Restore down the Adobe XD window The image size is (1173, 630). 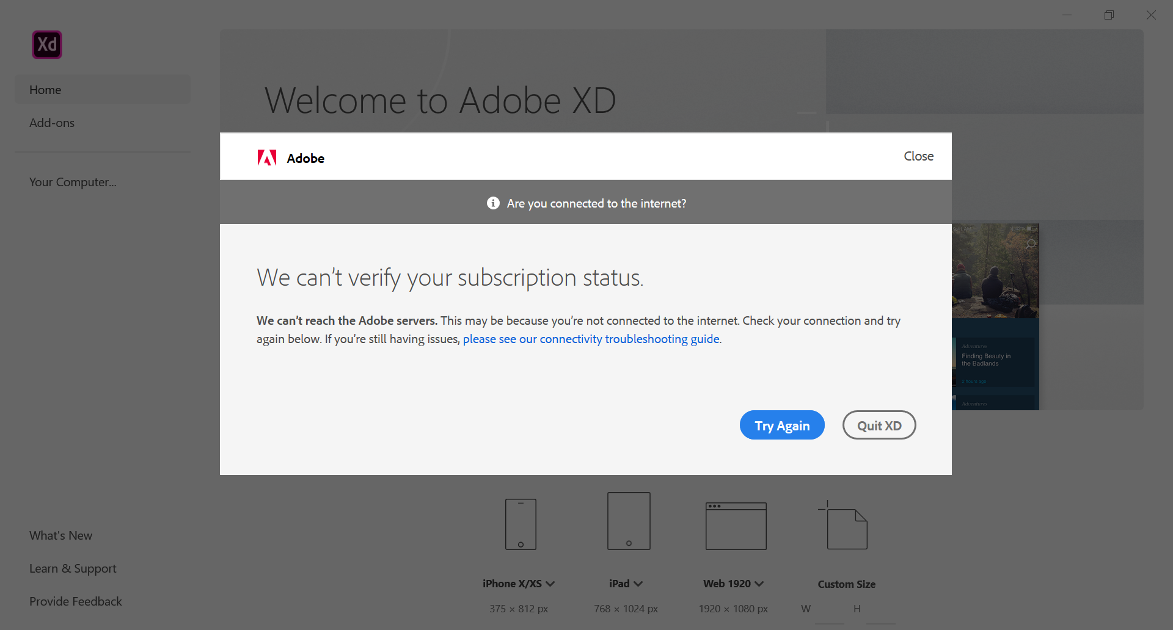click(1109, 15)
